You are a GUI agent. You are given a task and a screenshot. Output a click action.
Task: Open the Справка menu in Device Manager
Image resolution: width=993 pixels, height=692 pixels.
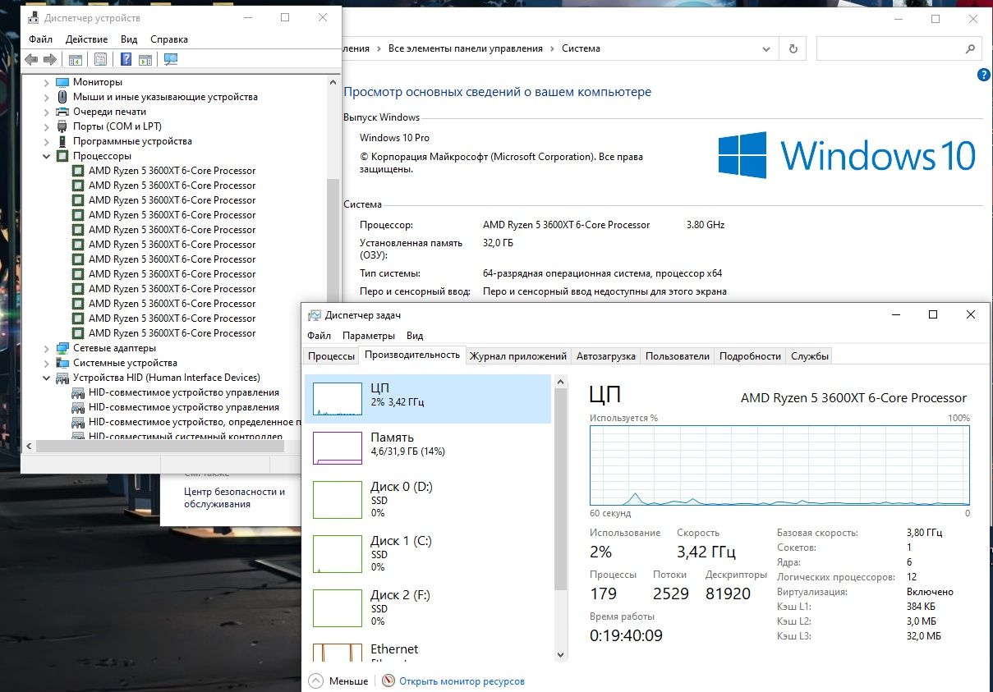coord(169,39)
